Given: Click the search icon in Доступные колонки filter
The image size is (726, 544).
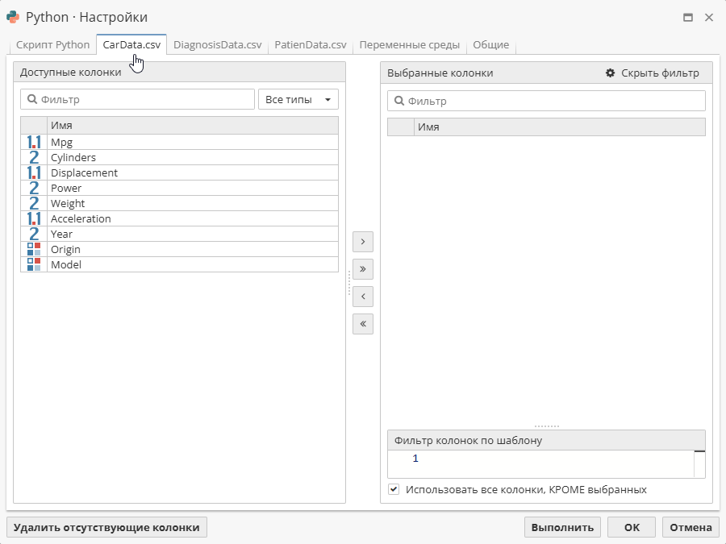Looking at the screenshot, I should 31,98.
